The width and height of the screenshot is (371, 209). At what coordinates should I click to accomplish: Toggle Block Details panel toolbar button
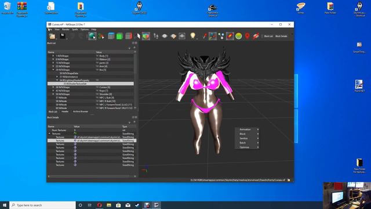[281, 36]
